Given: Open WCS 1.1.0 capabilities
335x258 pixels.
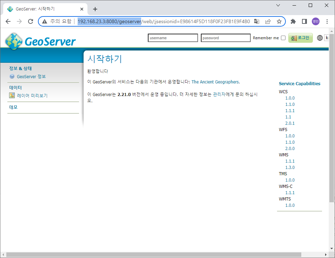Looking at the screenshot, I should coord(290,104).
